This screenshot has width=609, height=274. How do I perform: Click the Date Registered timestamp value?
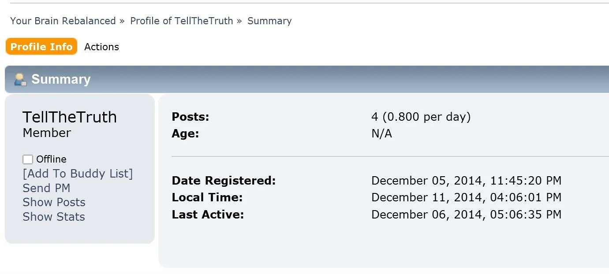tap(466, 181)
